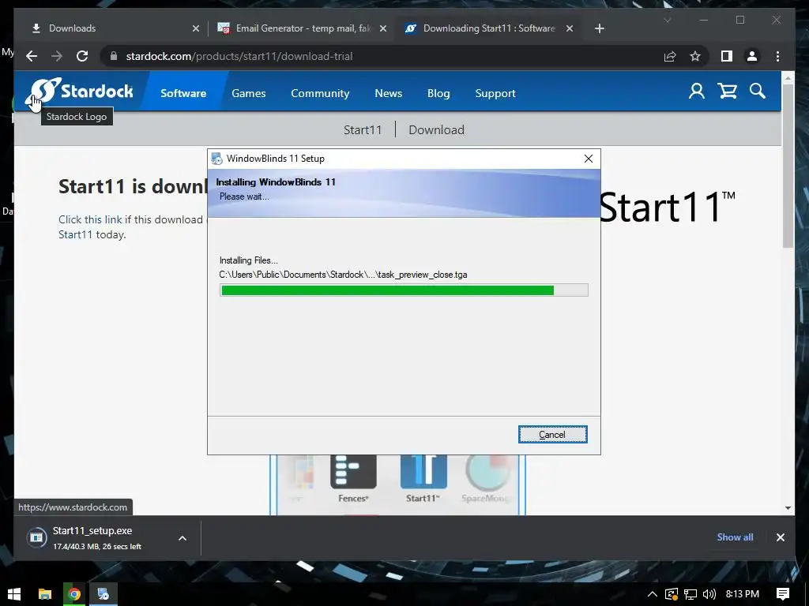Close the Email Generator tab
This screenshot has width=809, height=606.
383,29
